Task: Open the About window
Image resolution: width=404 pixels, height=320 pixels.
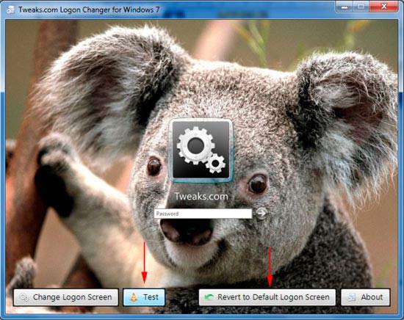Action: pos(365,297)
